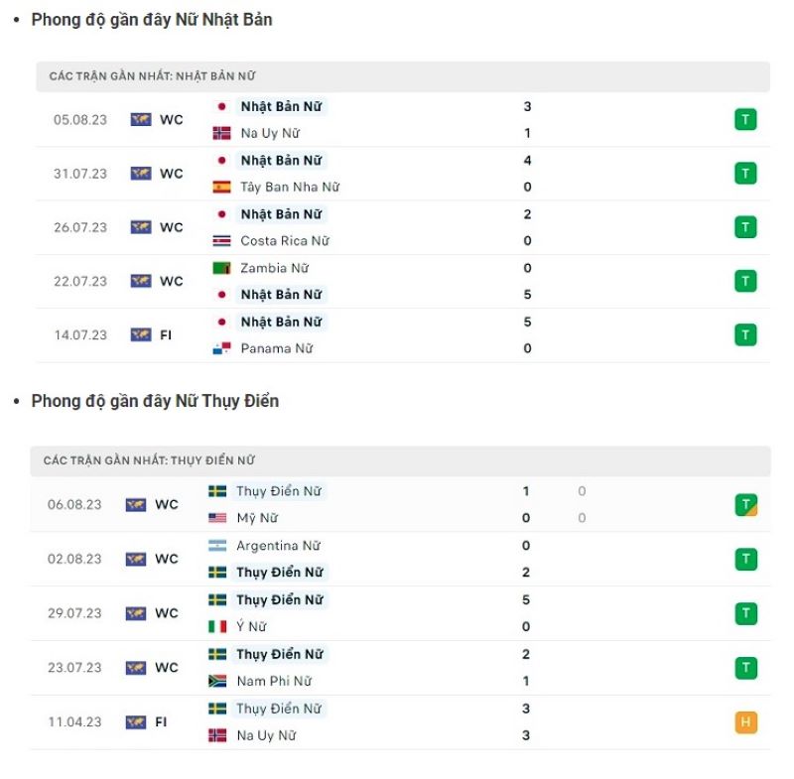Click the green T badge for the 05.08.23 match
This screenshot has width=794, height=779.
click(x=745, y=120)
